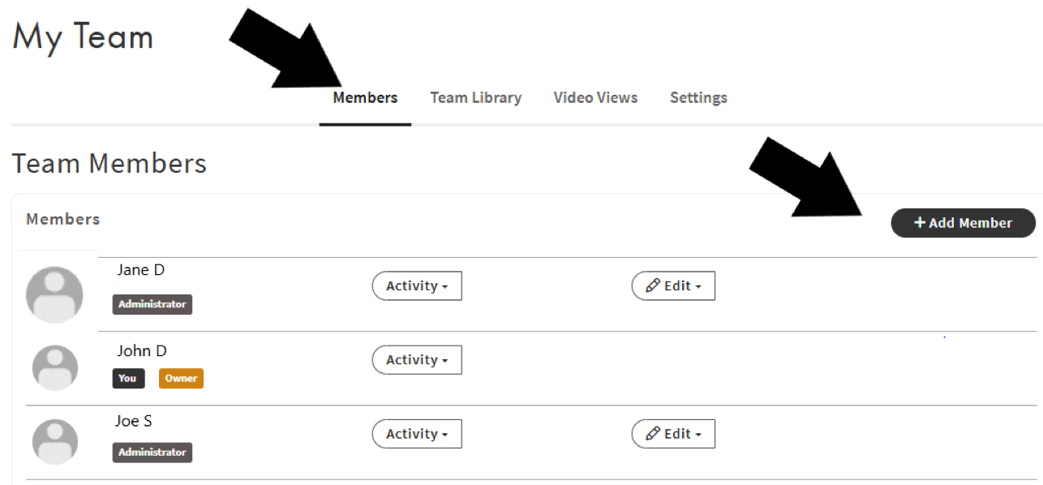Open the Settings tab
This screenshot has height=485, width=1043.
[x=698, y=98]
